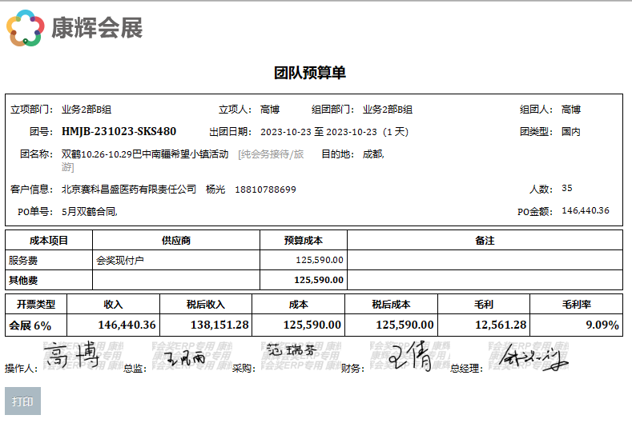Image resolution: width=632 pixels, height=439 pixels.
Task: Click the colorful 康辉会展 logo icon
Action: 25,28
